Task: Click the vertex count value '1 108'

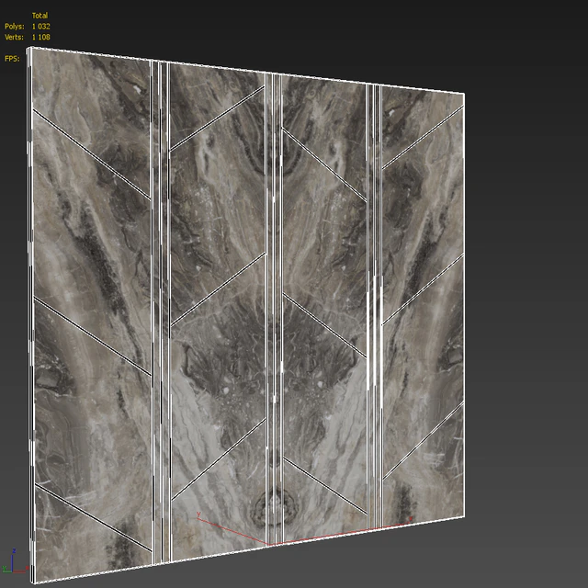Action: coord(40,37)
